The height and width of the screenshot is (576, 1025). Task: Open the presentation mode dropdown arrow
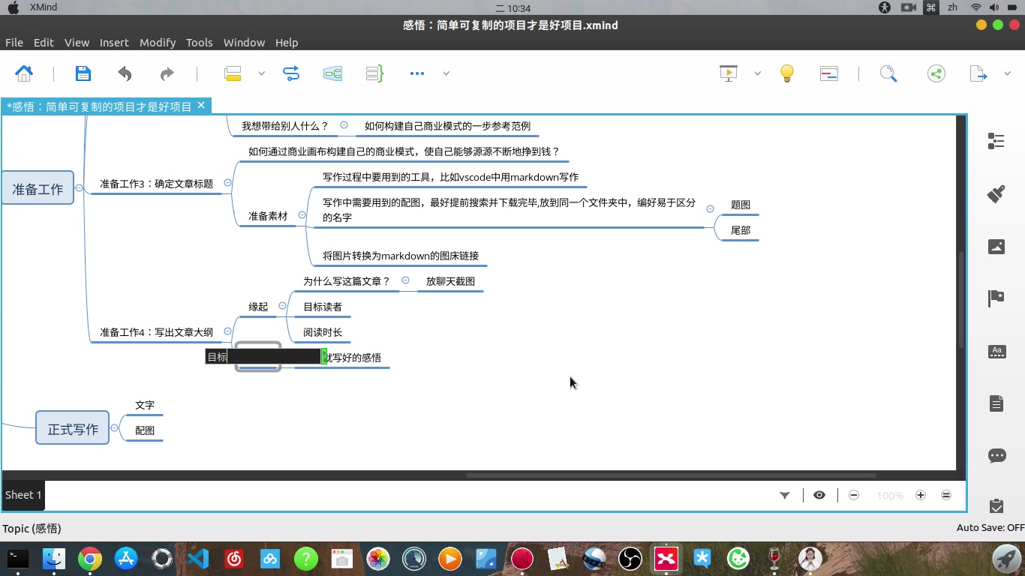757,73
